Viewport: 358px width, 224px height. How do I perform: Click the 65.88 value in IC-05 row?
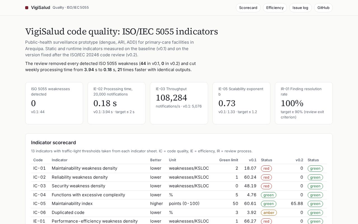pos(297,204)
